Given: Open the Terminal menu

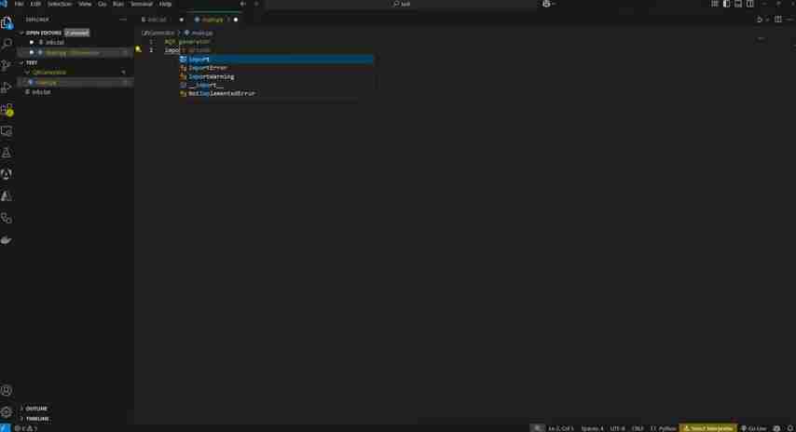Looking at the screenshot, I should coord(142,4).
